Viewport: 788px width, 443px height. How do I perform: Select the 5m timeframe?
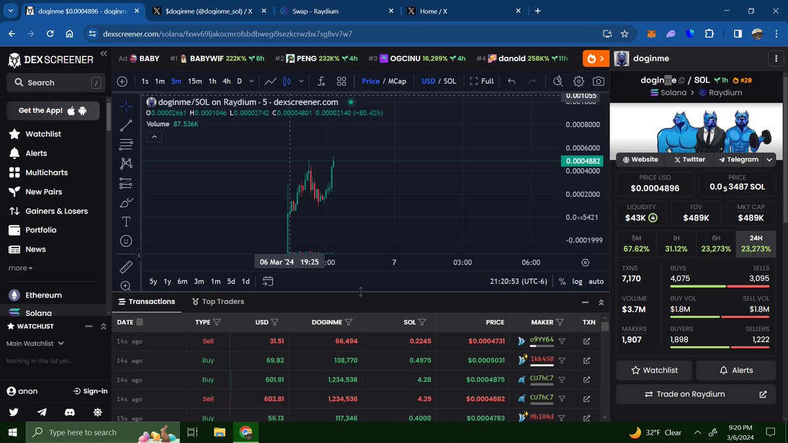click(x=176, y=81)
